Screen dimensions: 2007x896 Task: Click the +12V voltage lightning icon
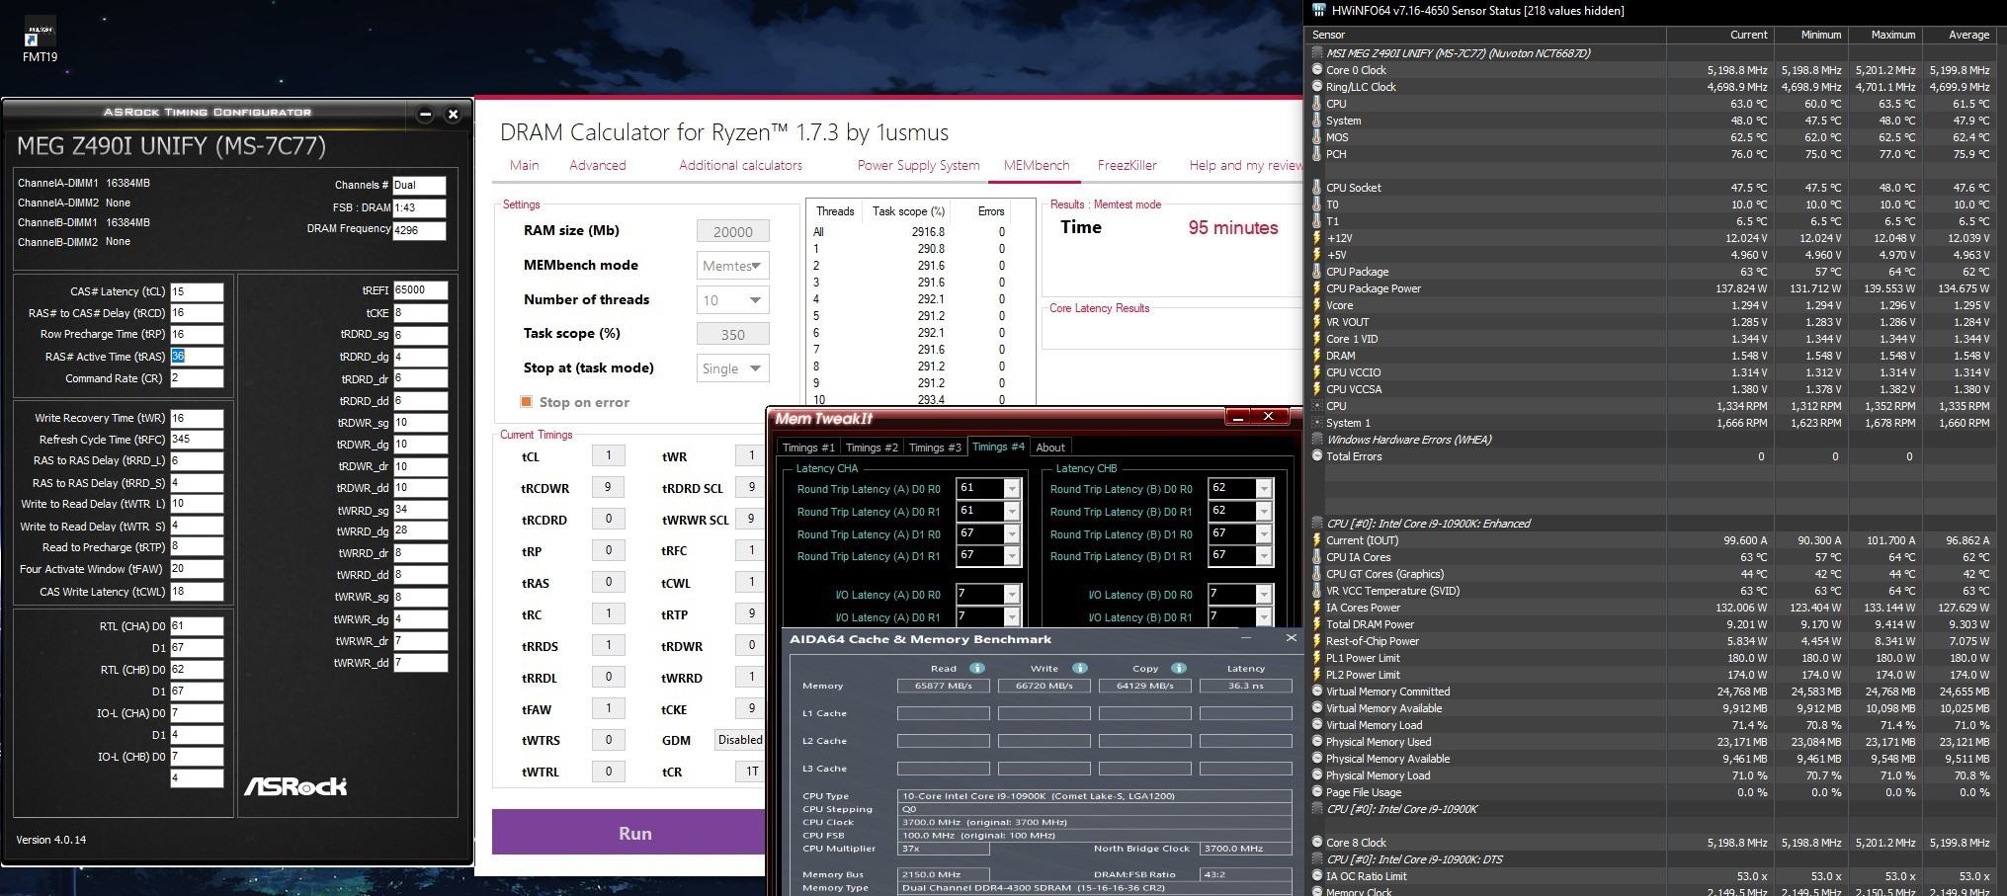[x=1317, y=238]
